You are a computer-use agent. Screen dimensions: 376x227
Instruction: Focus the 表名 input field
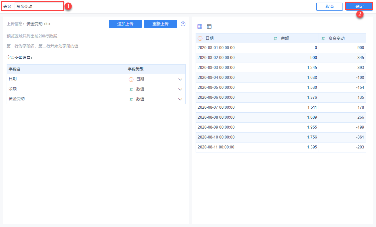click(x=39, y=7)
